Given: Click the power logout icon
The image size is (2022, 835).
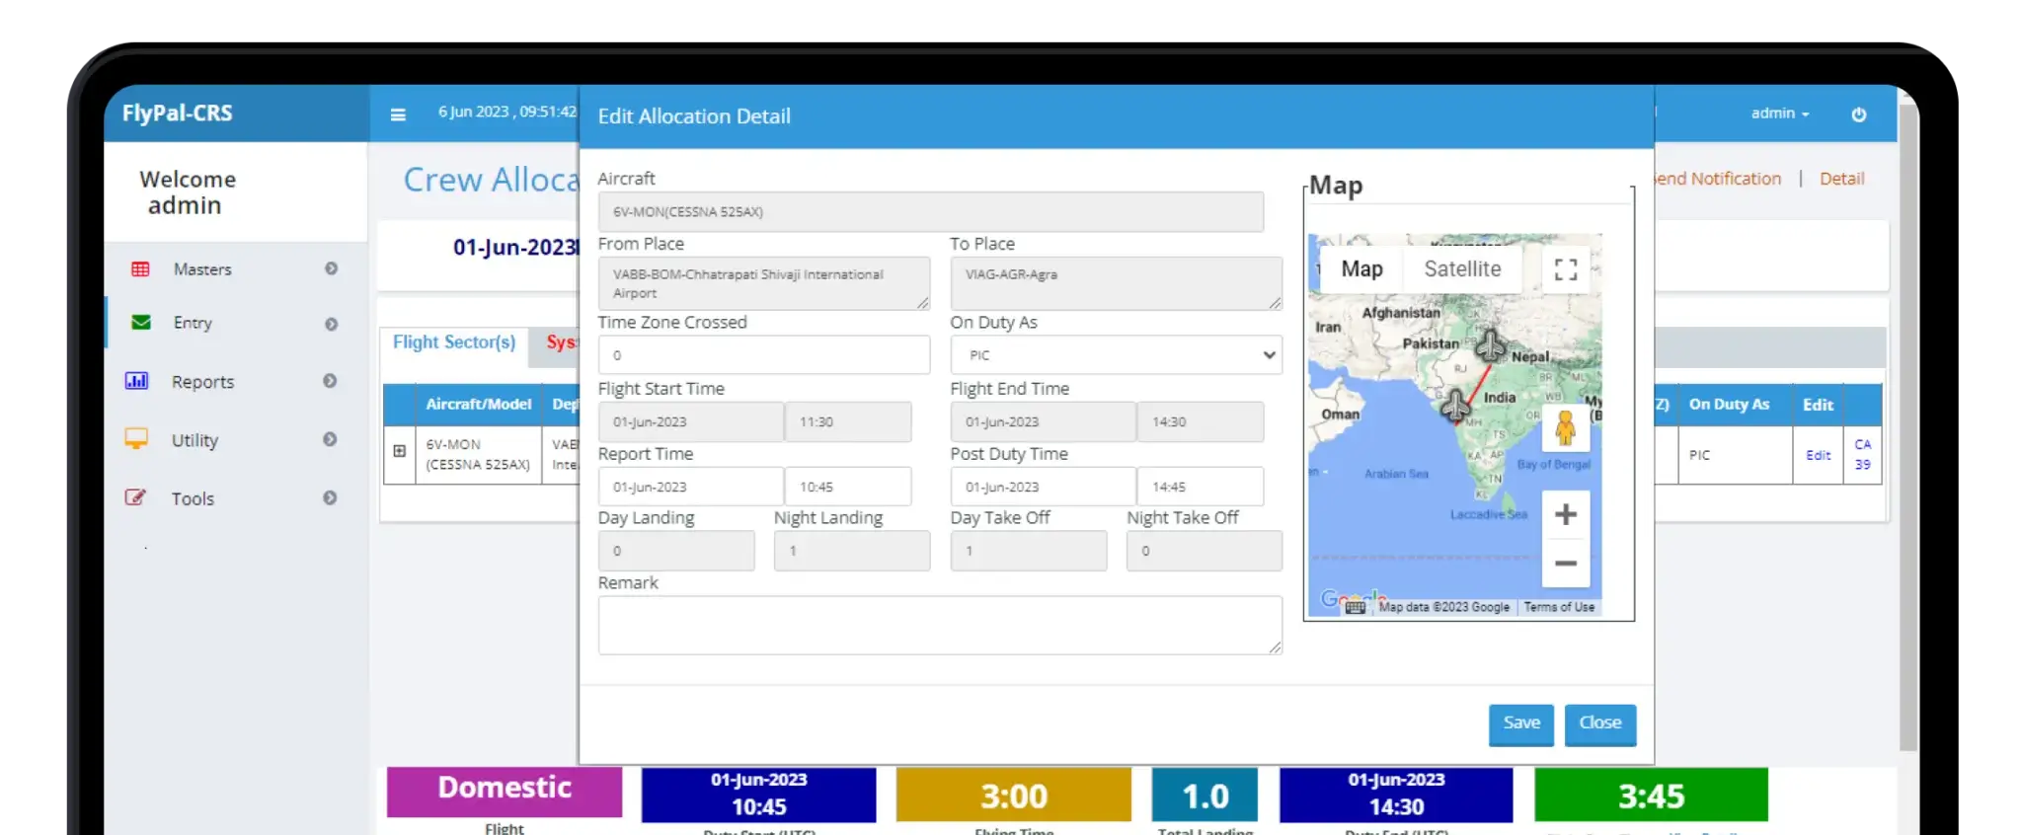Looking at the screenshot, I should point(1858,114).
